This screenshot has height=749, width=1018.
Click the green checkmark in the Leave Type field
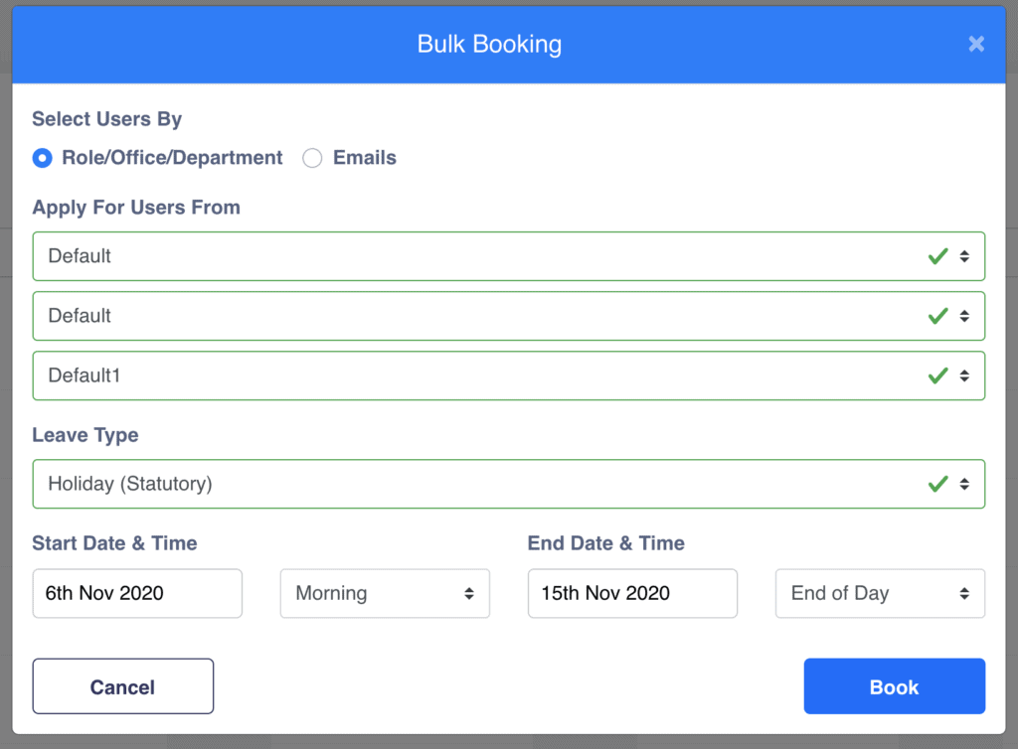[x=937, y=484]
